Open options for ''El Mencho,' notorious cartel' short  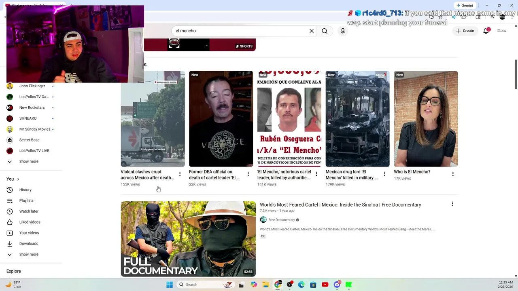(316, 174)
